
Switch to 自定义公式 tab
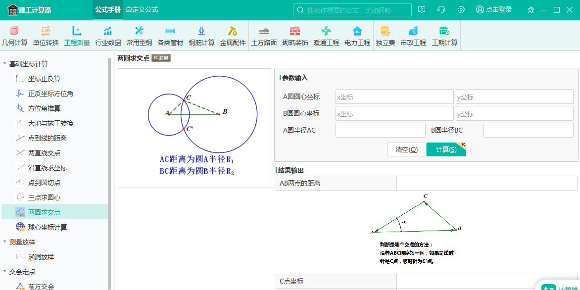(x=142, y=10)
